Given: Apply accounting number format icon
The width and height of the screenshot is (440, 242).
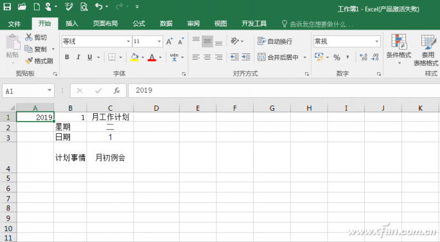Looking at the screenshot, I should [x=319, y=57].
